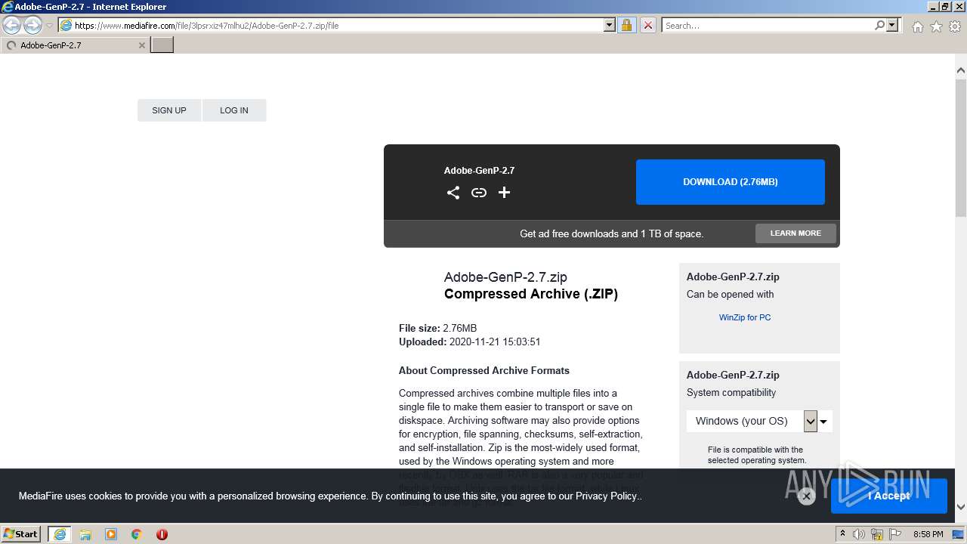
Task: Click the System compatibility label
Action: tap(731, 392)
